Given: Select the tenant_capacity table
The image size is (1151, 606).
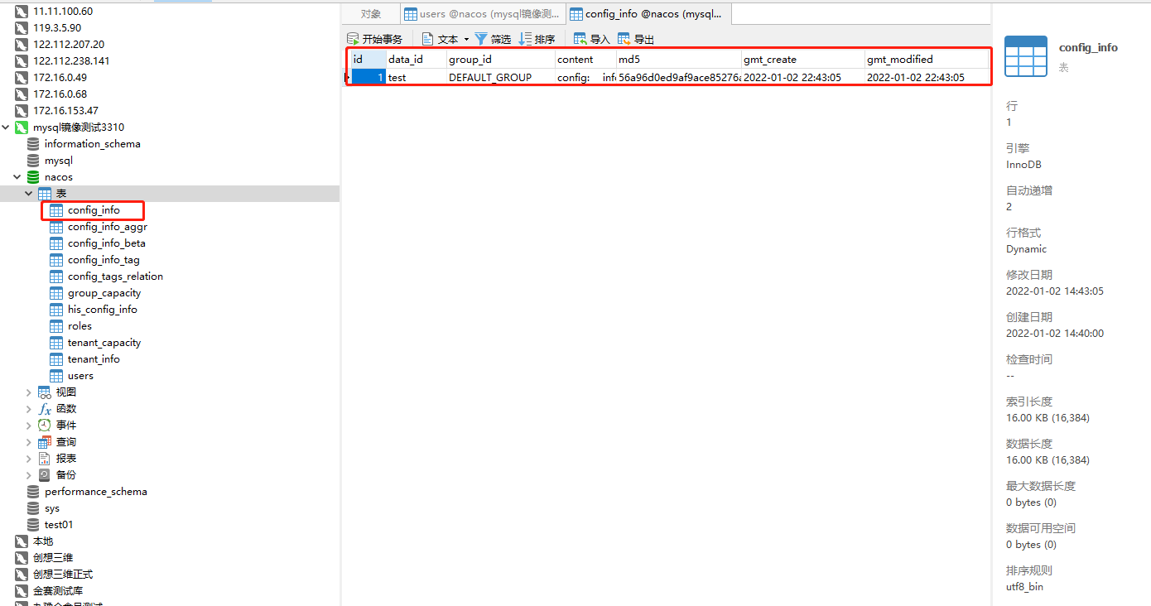Looking at the screenshot, I should click(104, 343).
